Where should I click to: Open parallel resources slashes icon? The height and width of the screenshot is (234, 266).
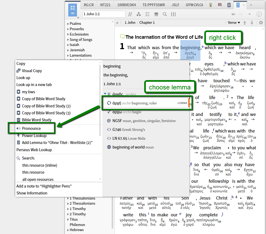pyautogui.click(x=130, y=14)
